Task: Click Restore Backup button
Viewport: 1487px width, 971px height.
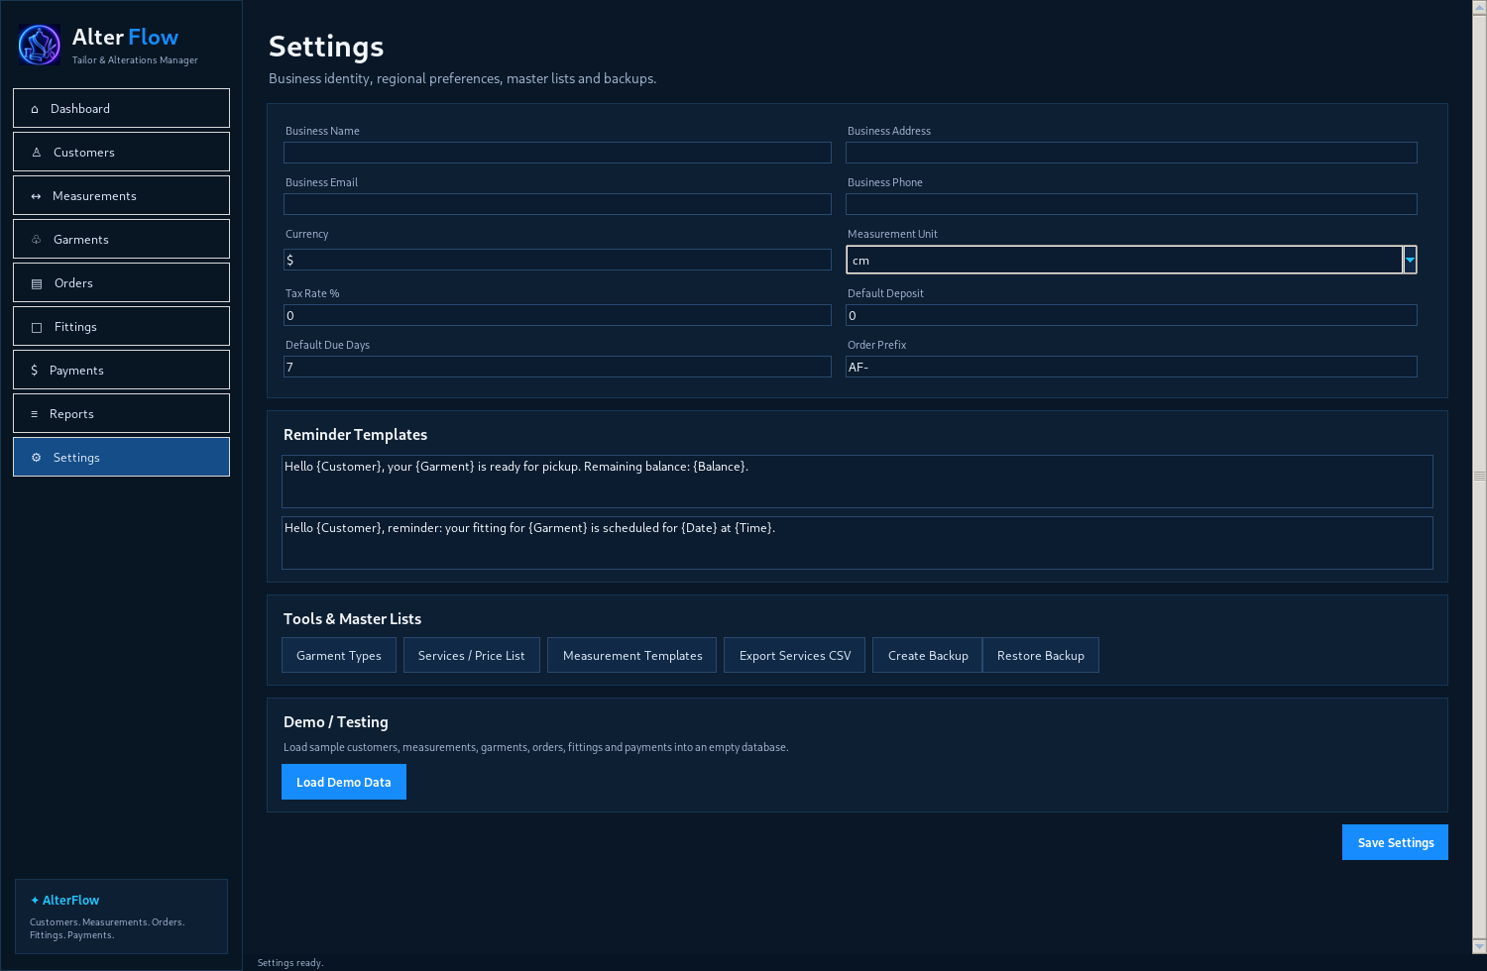Action: (x=1041, y=655)
